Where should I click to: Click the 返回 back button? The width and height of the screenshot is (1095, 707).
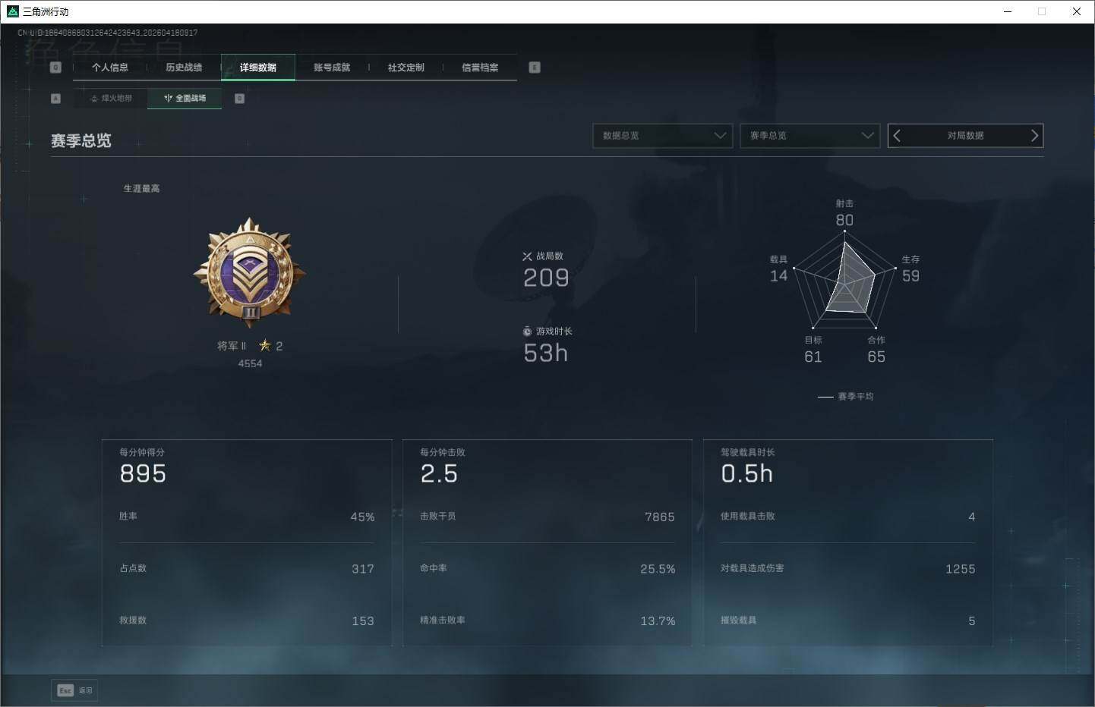tap(74, 690)
